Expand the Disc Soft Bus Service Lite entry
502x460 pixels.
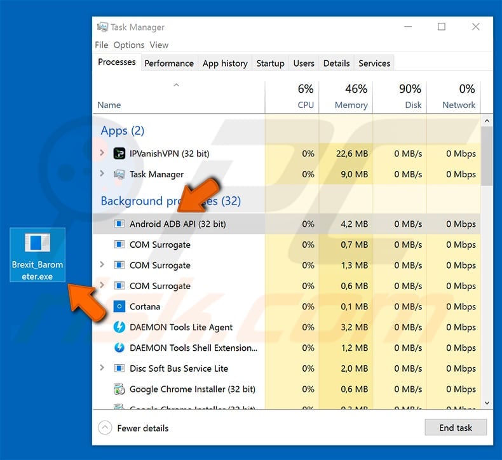[x=102, y=367]
